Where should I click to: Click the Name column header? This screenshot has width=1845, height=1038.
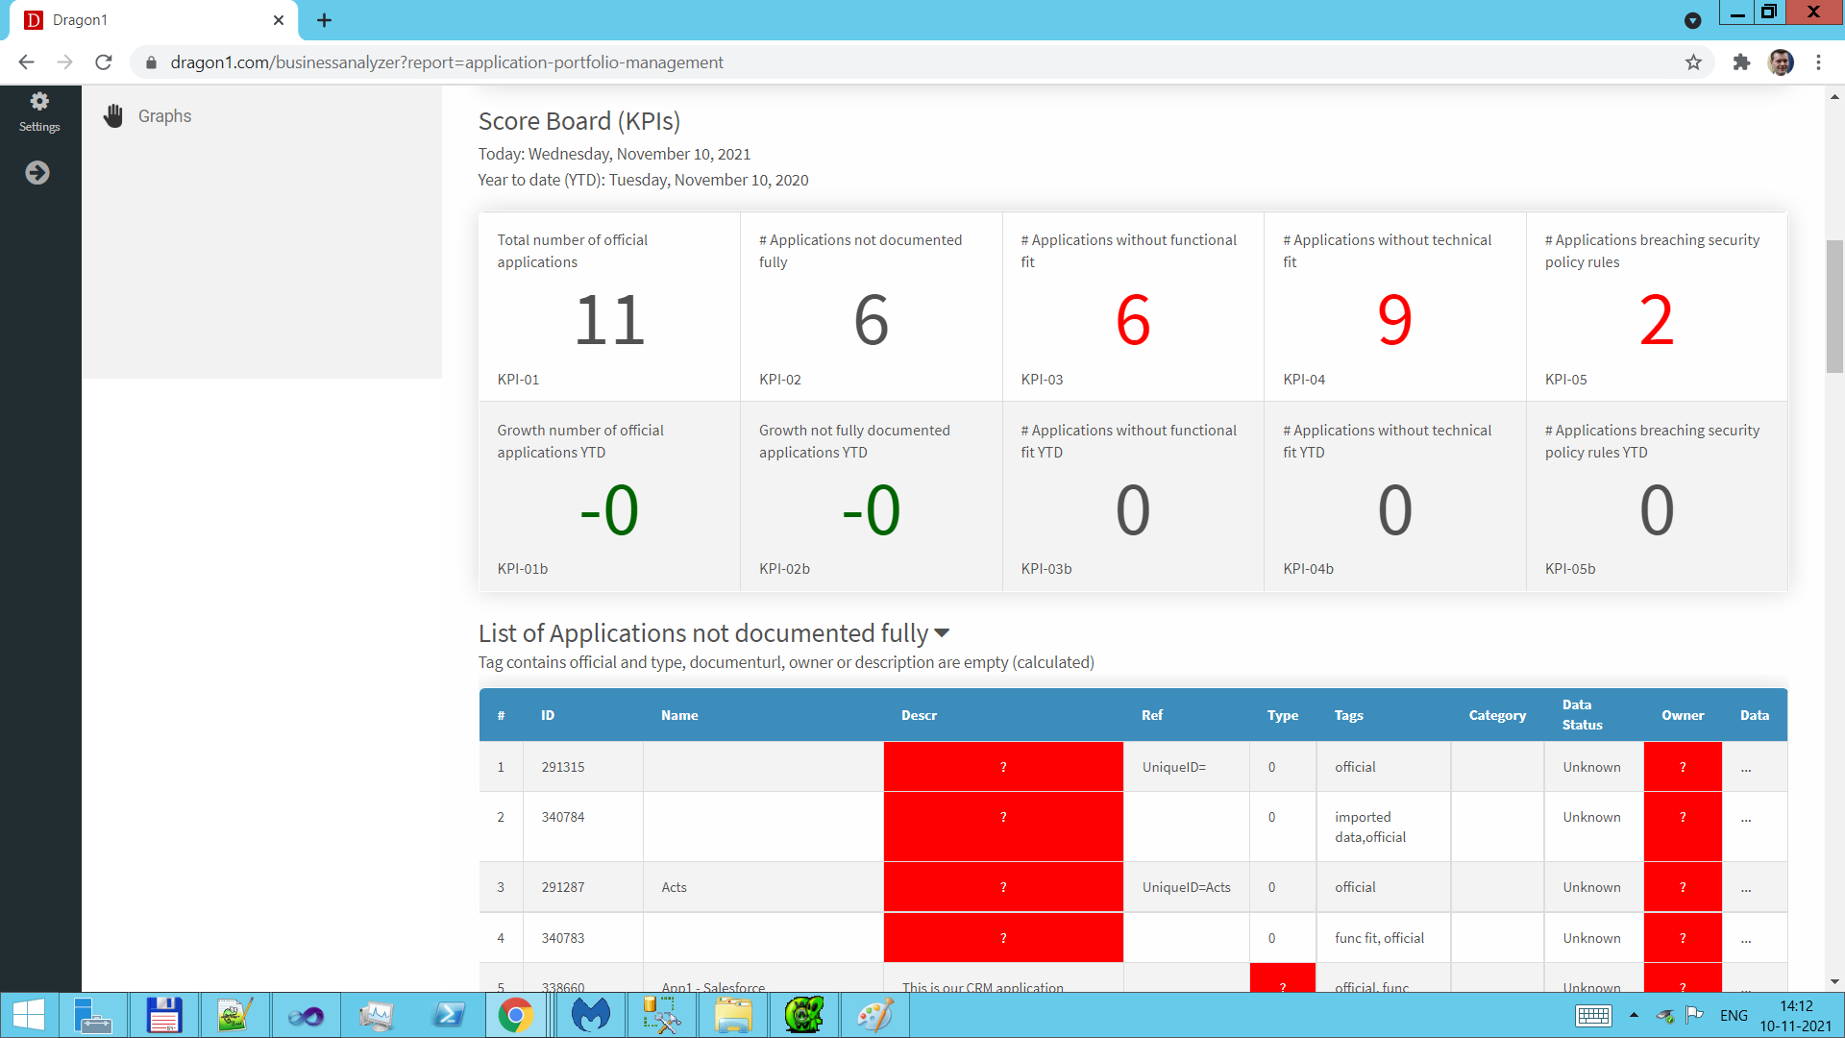pos(679,715)
